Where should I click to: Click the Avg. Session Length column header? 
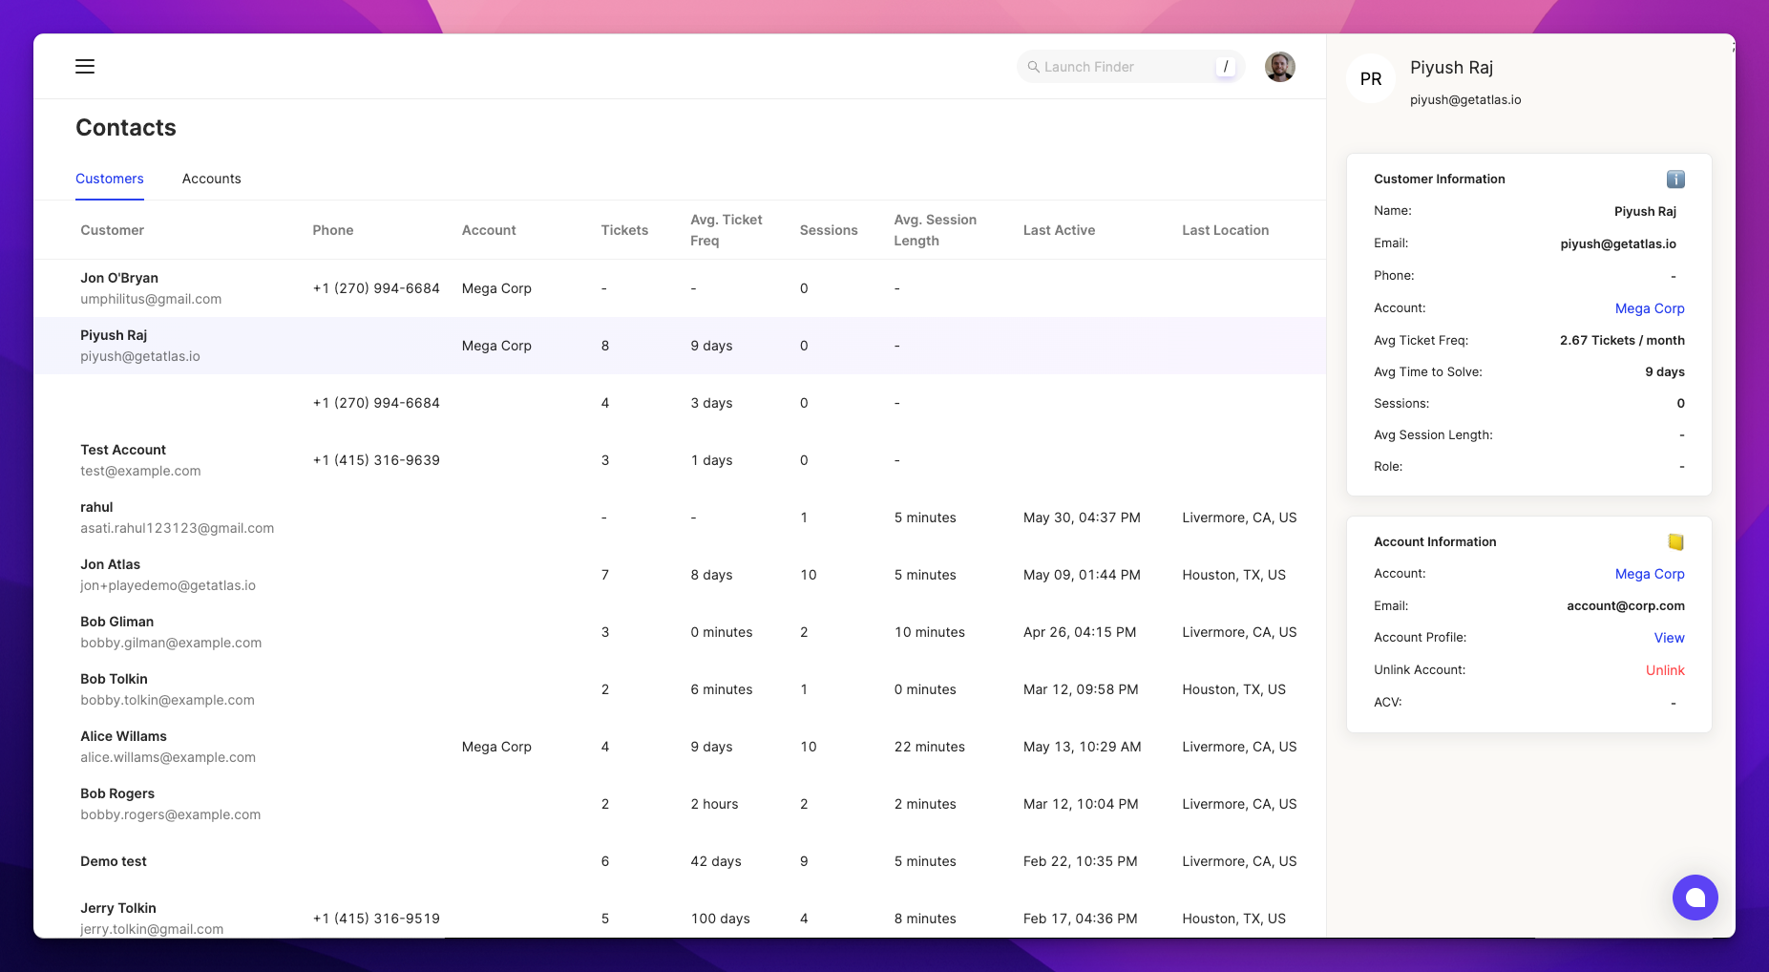coord(935,230)
